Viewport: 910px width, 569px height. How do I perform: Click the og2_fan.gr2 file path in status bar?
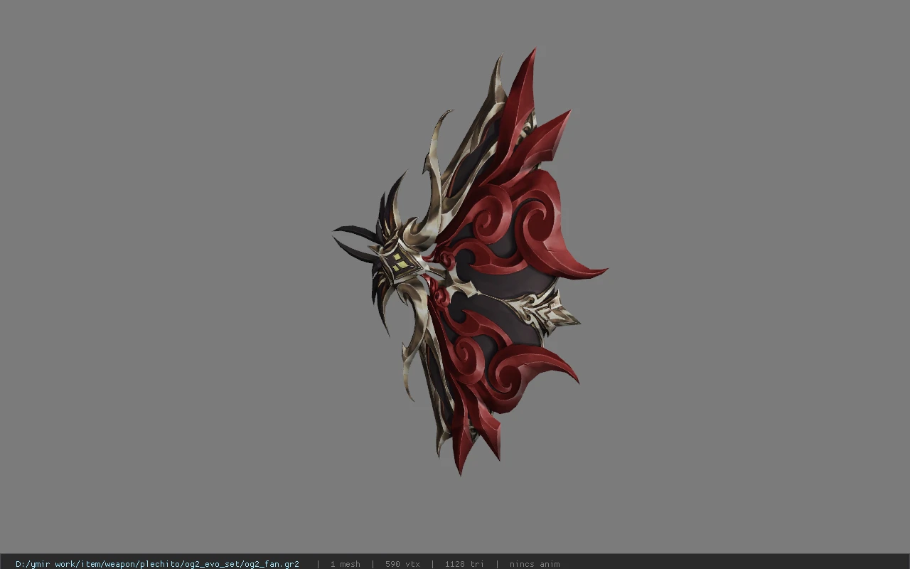point(157,564)
